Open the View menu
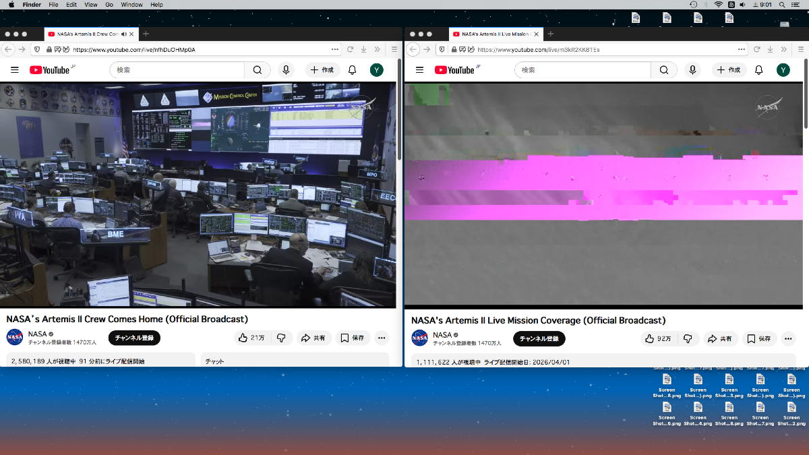 coord(90,5)
